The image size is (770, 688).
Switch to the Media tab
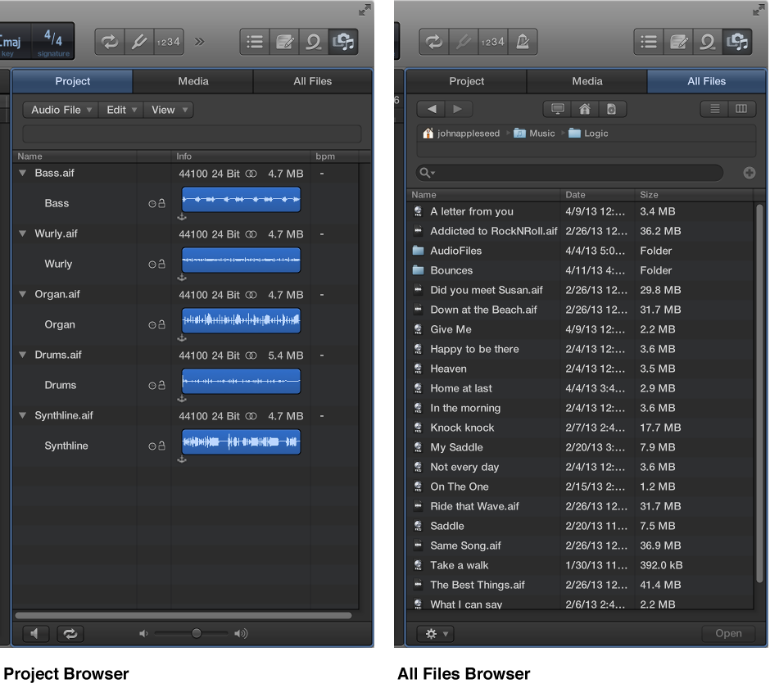point(192,81)
